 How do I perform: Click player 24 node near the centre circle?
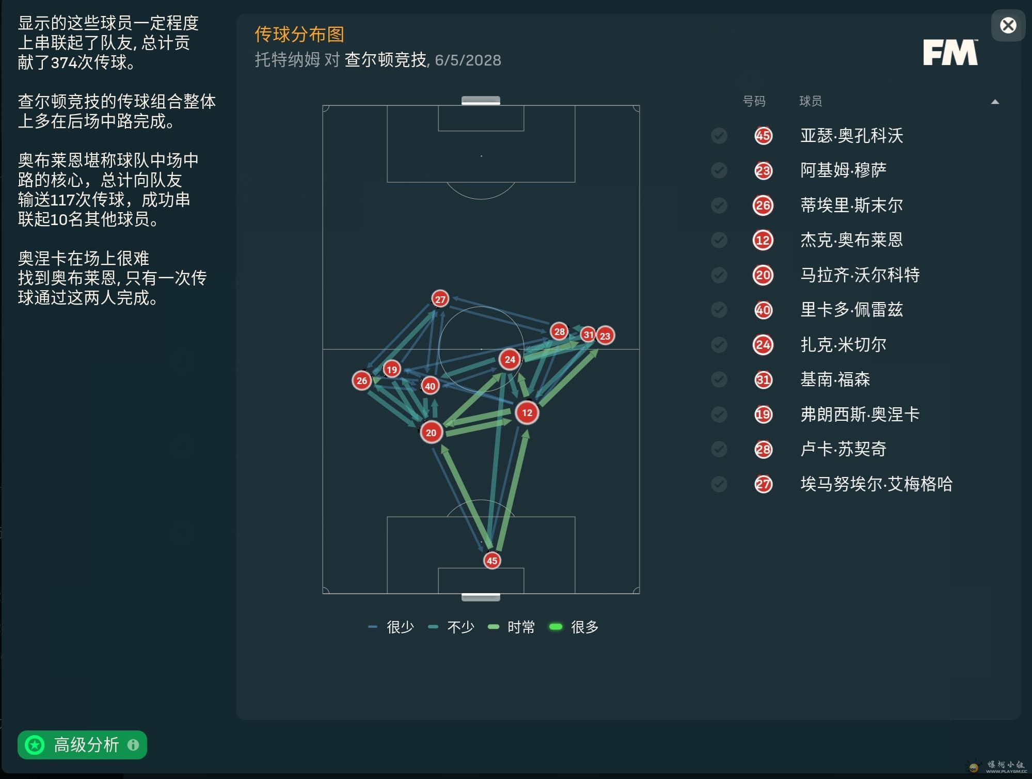[510, 359]
